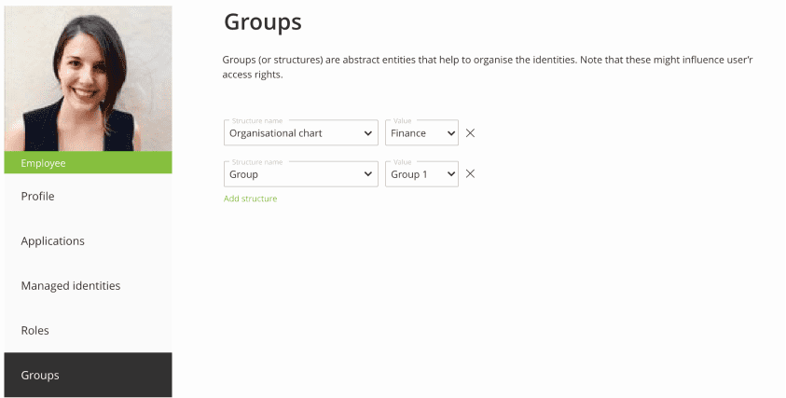Go to the Profile section

[38, 197]
